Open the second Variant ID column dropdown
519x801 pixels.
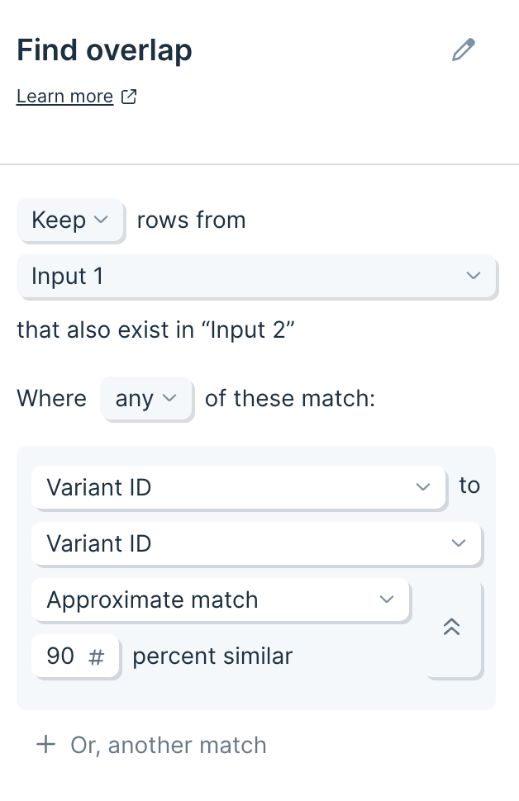(256, 543)
